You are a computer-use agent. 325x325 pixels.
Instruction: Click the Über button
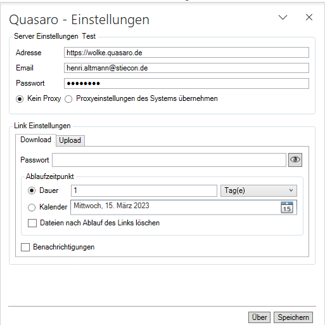(x=259, y=317)
